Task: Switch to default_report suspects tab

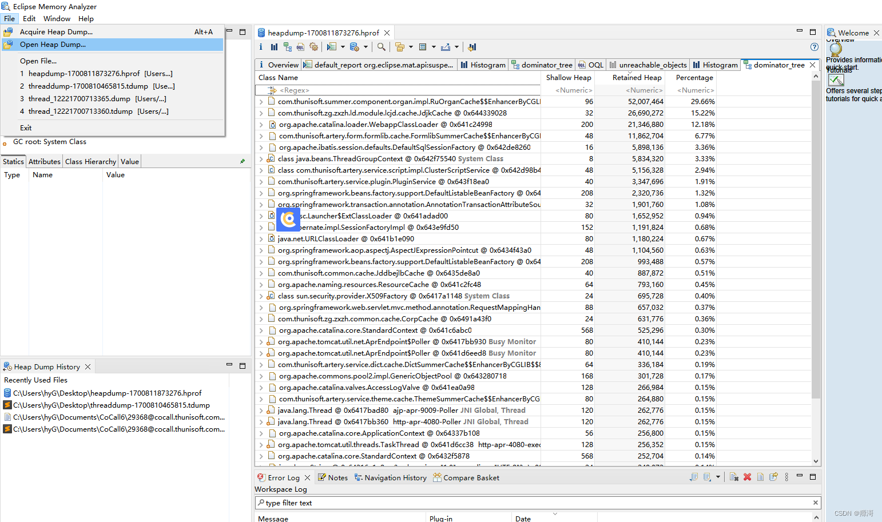Action: point(379,65)
